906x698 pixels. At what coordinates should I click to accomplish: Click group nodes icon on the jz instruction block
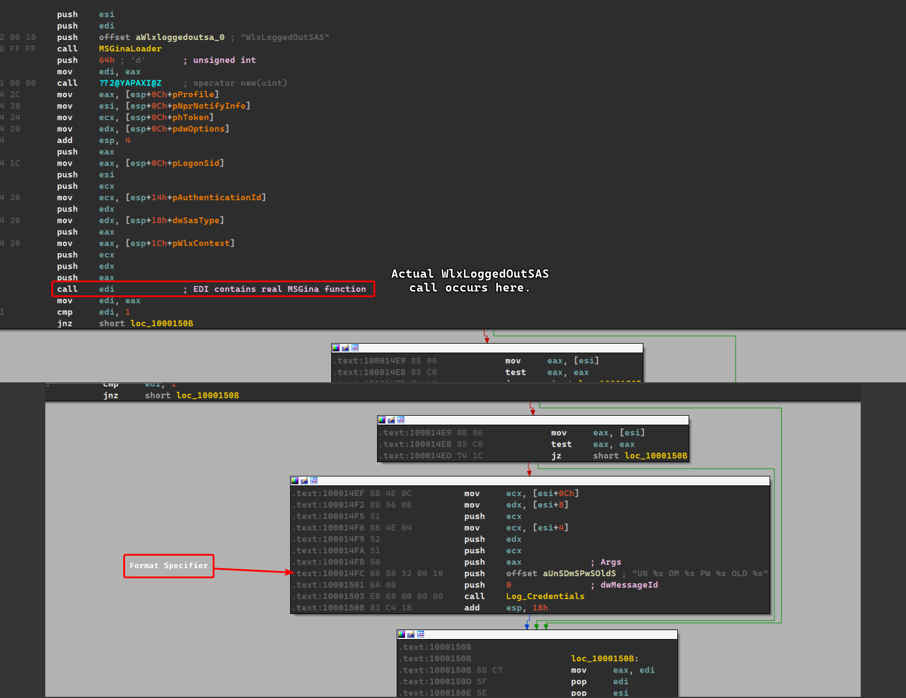(x=401, y=420)
